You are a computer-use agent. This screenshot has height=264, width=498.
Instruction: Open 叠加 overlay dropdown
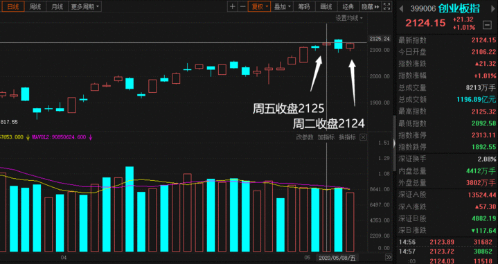283,6
